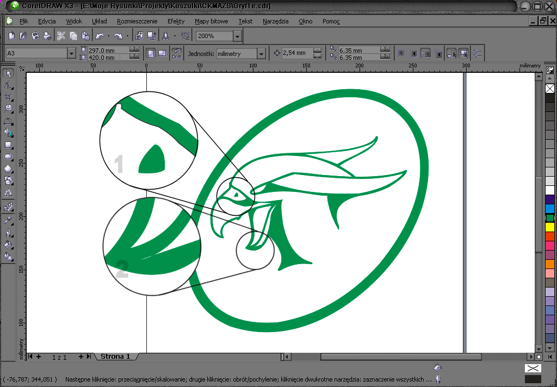Pick the yellow swatch in color palette

tap(549, 227)
